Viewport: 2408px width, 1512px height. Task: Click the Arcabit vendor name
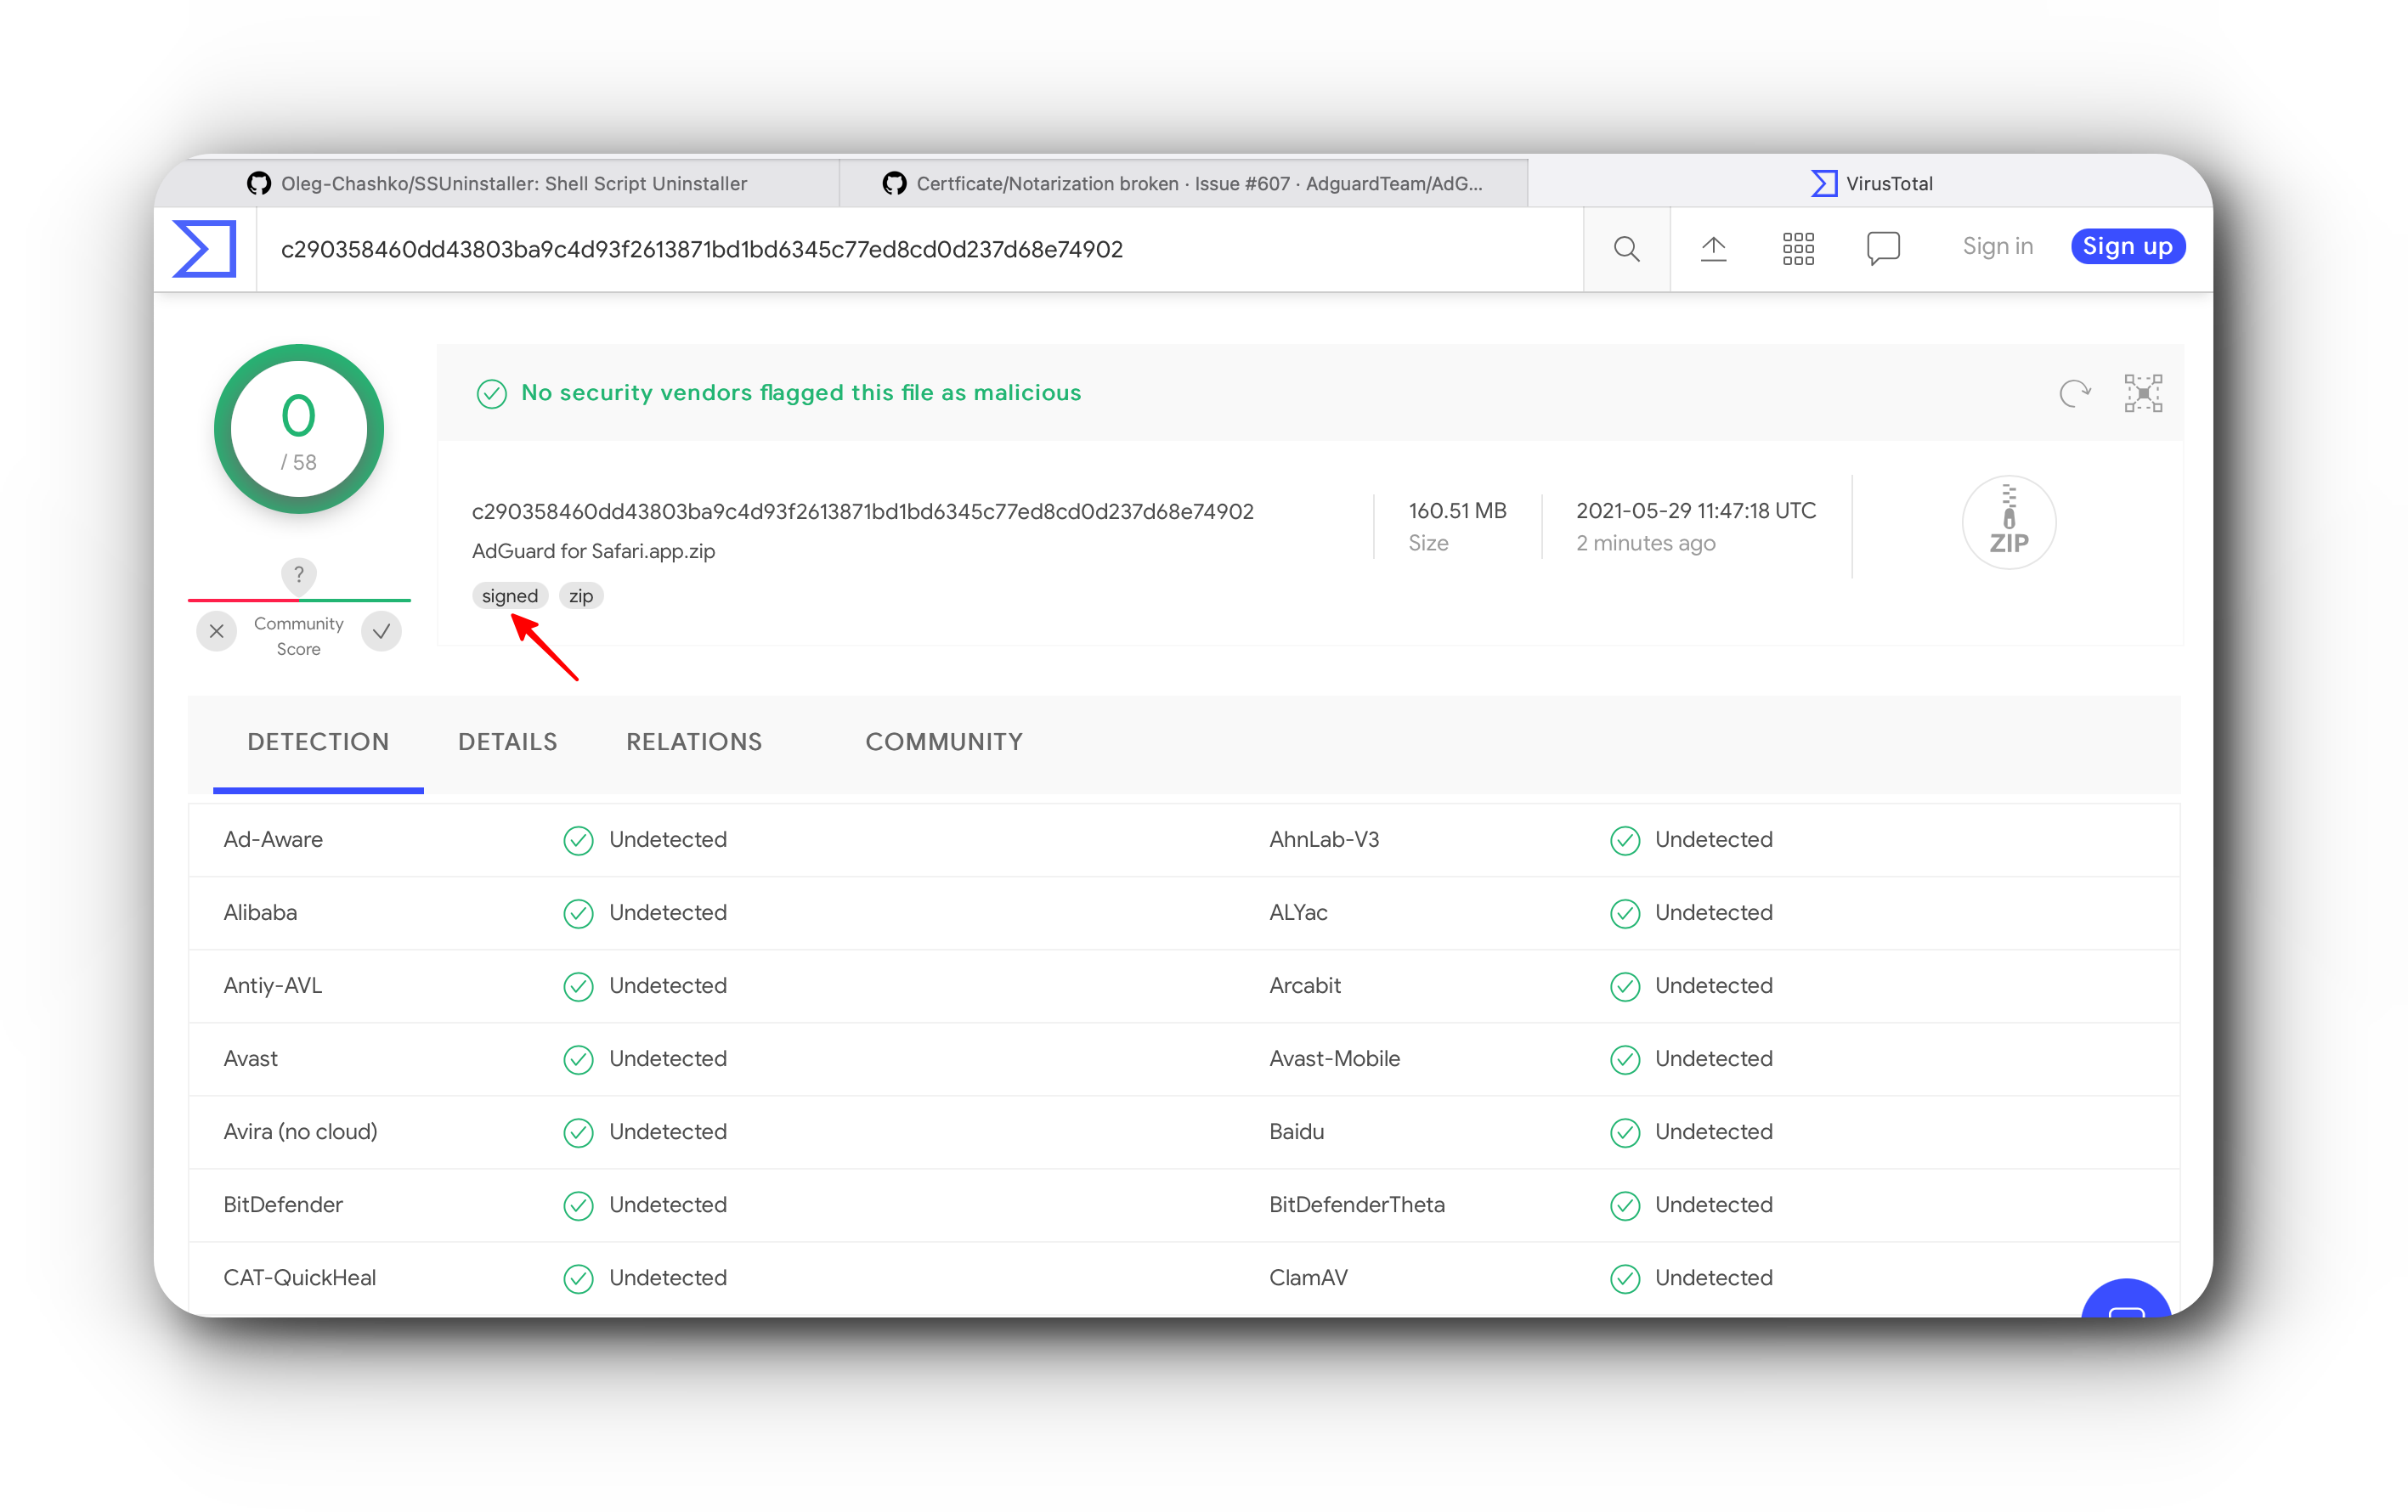click(1305, 986)
